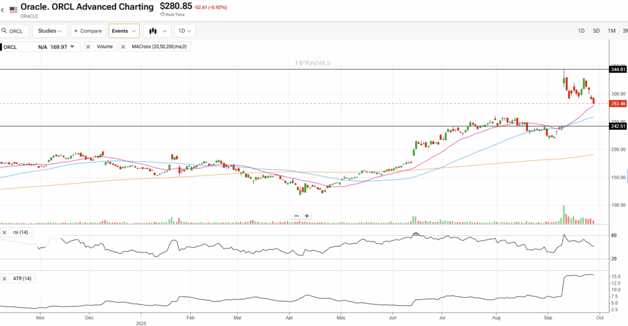Select the 5D time range tab

(x=596, y=31)
